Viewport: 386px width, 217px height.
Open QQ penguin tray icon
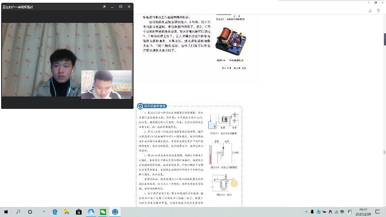[x=331, y=212]
